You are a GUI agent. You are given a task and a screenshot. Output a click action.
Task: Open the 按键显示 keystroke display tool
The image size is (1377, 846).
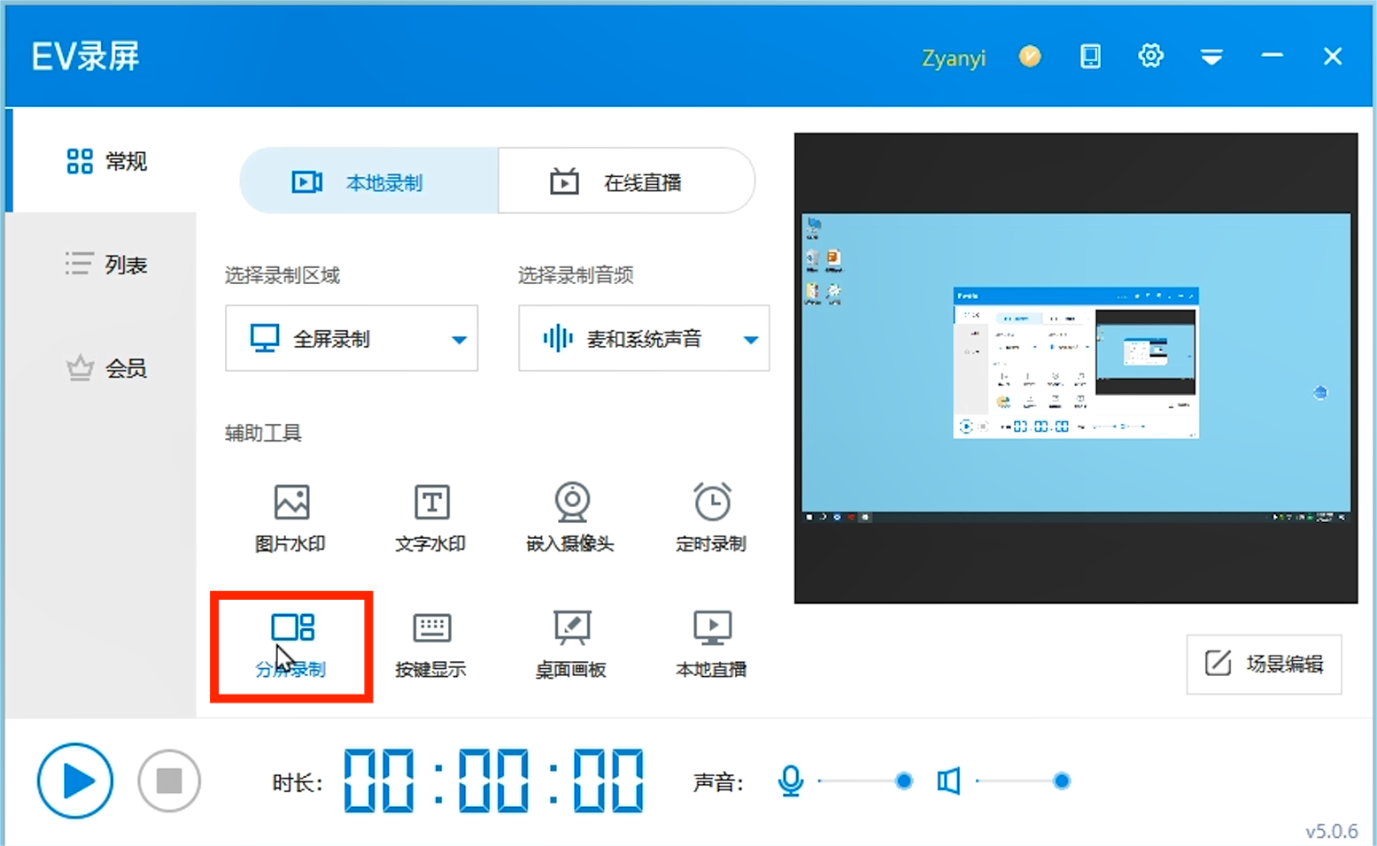coord(430,644)
